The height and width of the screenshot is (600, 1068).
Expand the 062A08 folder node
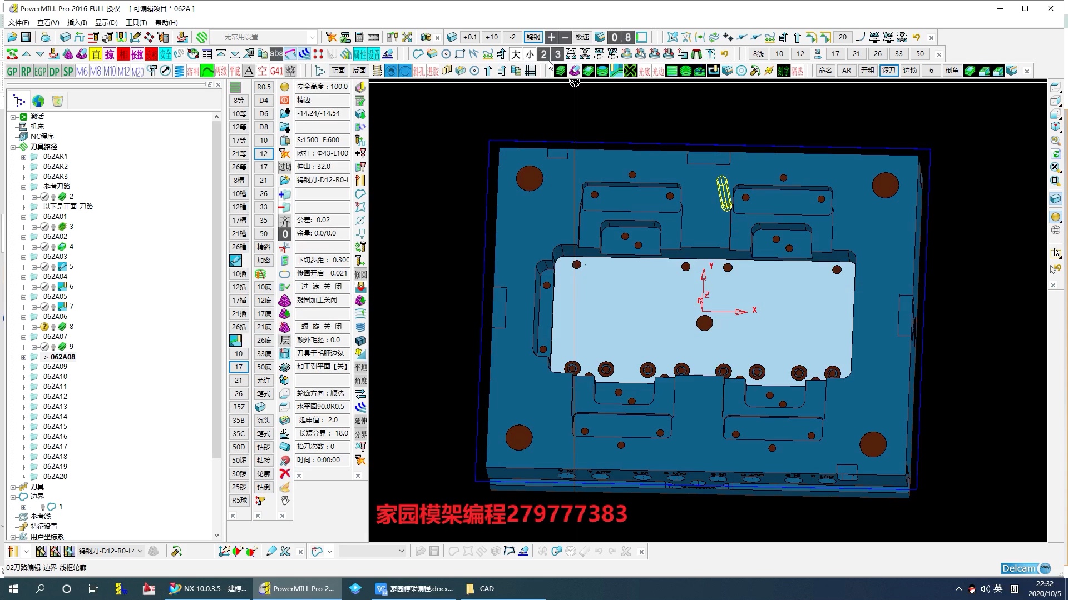(x=24, y=357)
